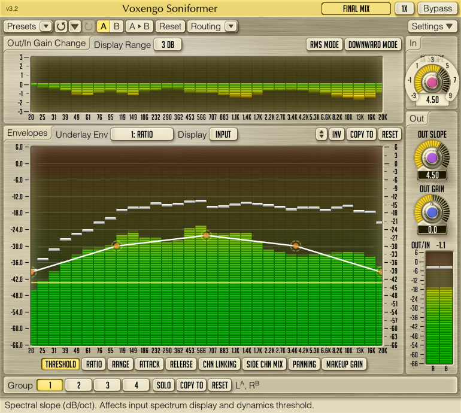Open the Routing dropdown arrow
The width and height of the screenshot is (461, 413).
tap(231, 26)
